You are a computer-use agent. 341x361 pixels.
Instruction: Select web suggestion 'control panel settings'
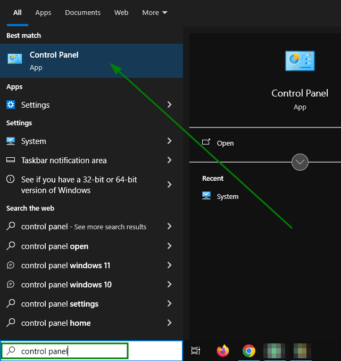(92, 303)
